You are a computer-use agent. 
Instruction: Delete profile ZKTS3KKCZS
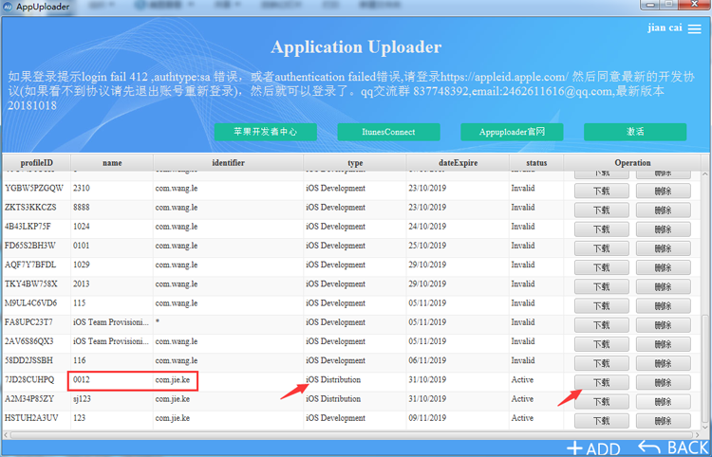point(663,210)
